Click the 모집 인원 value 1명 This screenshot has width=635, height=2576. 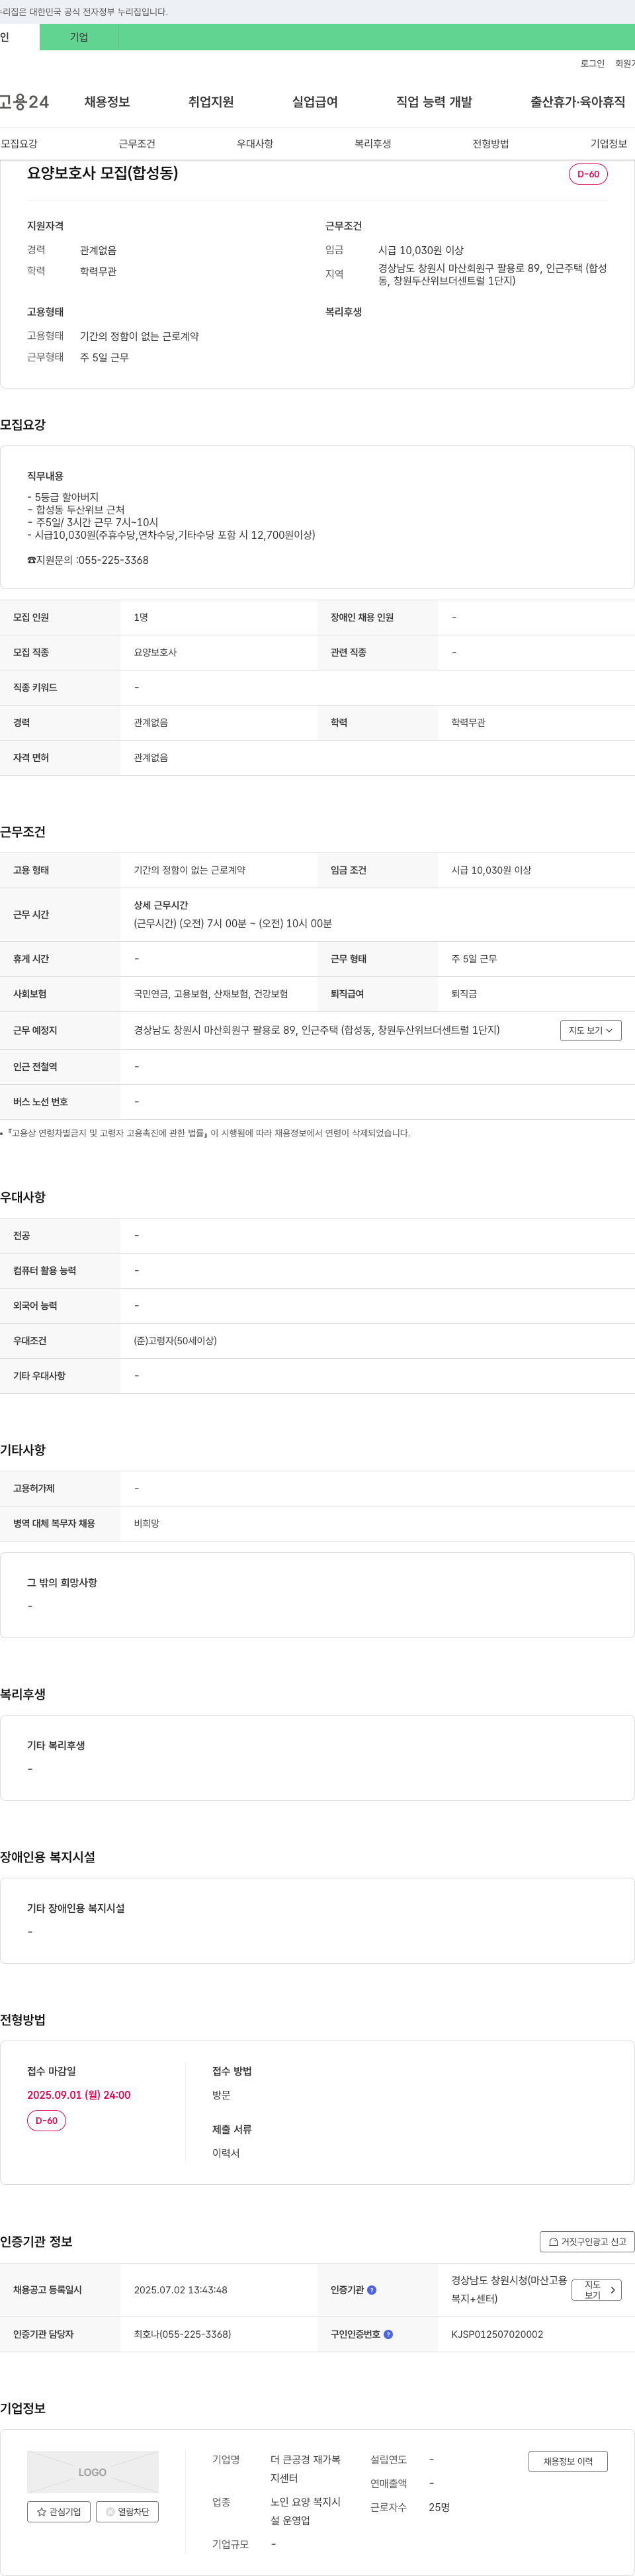141,617
